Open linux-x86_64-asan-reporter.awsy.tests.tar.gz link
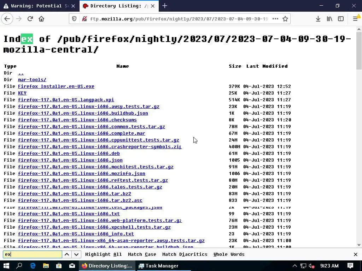 tap(111, 240)
